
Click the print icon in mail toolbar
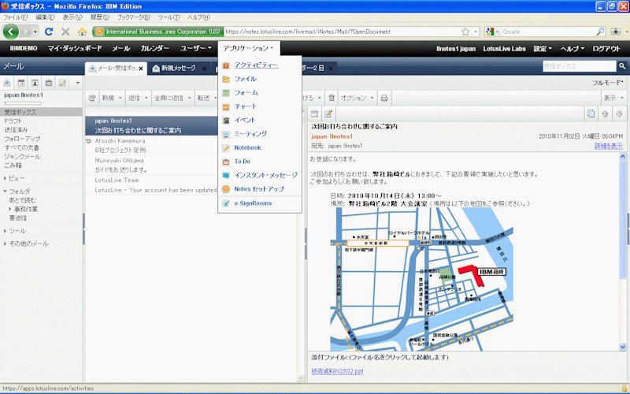pos(384,98)
